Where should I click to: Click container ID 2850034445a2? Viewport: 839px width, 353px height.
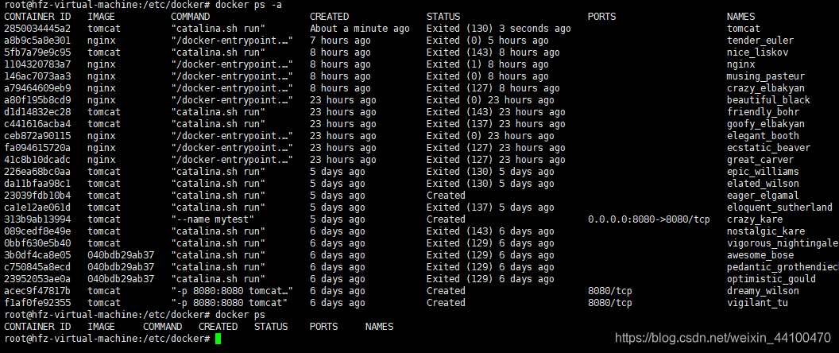37,29
